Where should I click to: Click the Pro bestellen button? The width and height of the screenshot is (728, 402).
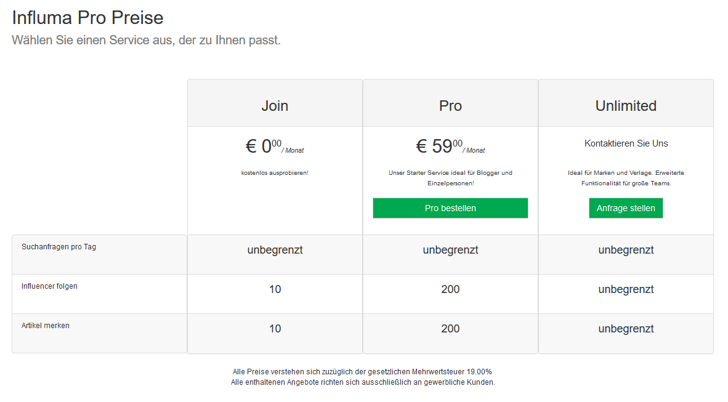(450, 208)
